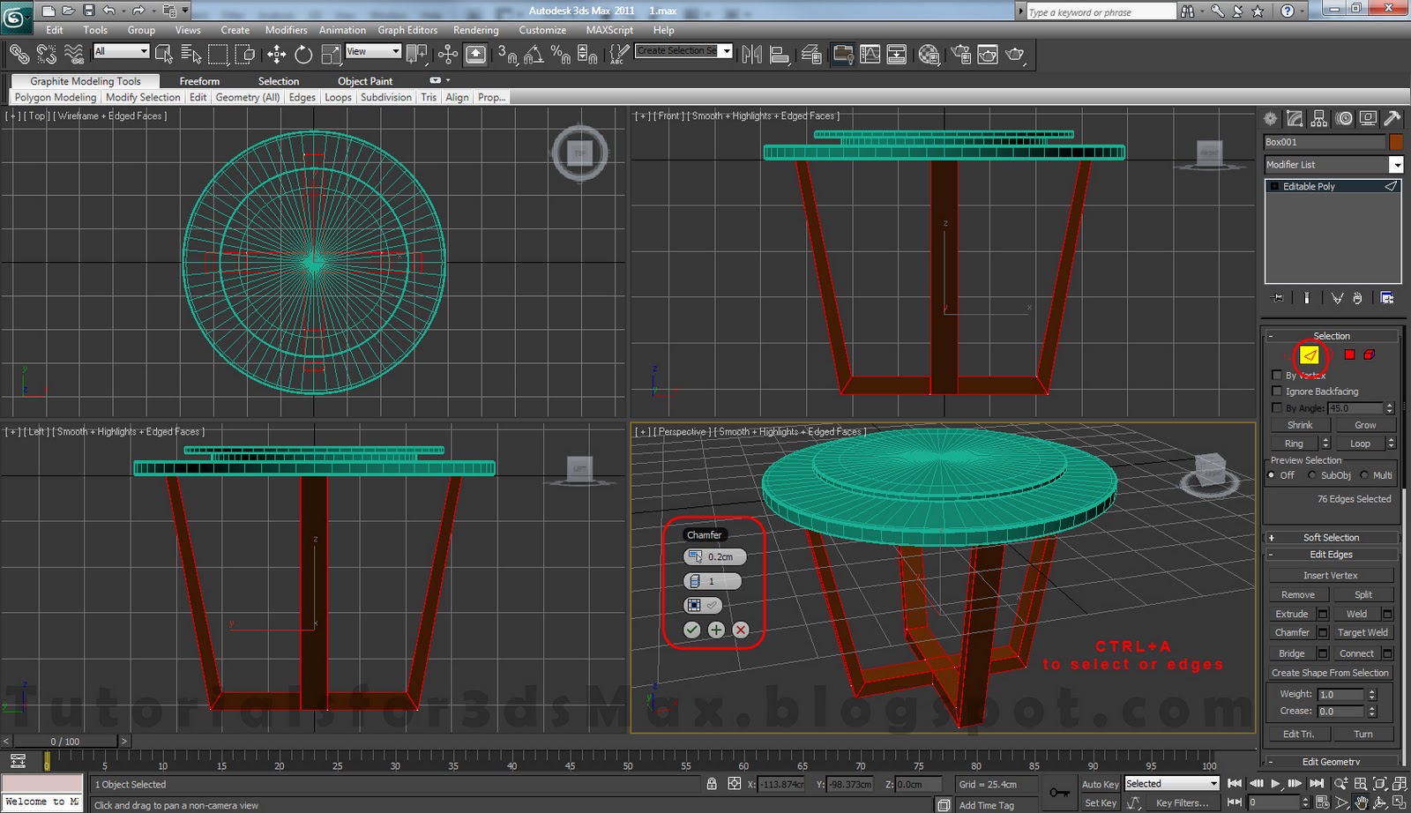The width and height of the screenshot is (1411, 813).
Task: Open the Create Selection Set dropdown
Action: pos(725,51)
